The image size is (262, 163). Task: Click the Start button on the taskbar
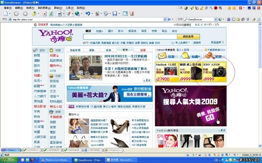click(x=9, y=160)
